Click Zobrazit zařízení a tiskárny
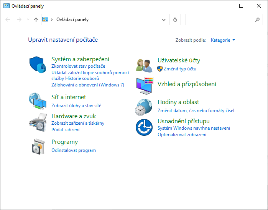 pyautogui.click(x=78, y=123)
